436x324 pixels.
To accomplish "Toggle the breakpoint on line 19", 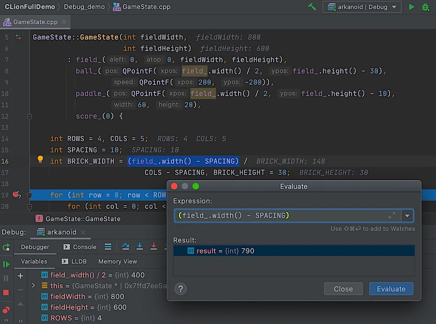I will pos(16,194).
